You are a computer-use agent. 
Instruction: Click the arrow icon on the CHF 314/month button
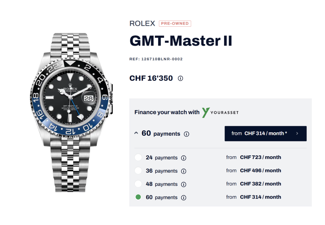click(x=297, y=133)
